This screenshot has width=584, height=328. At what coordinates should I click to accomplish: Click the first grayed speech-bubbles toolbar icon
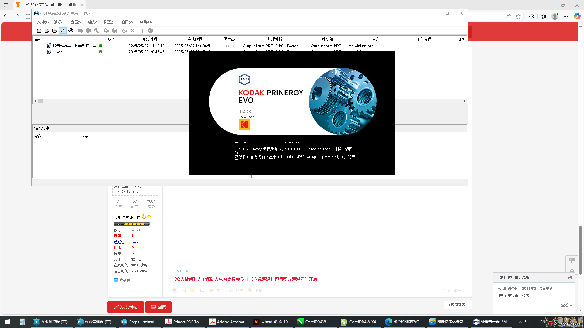click(106, 31)
